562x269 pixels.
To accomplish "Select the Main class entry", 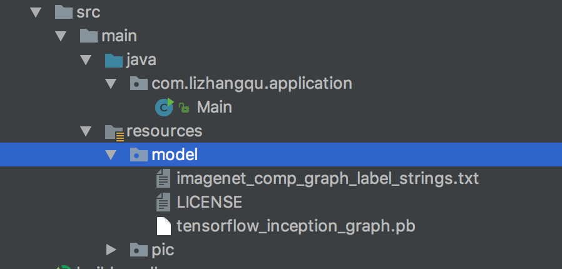I will pyautogui.click(x=214, y=107).
